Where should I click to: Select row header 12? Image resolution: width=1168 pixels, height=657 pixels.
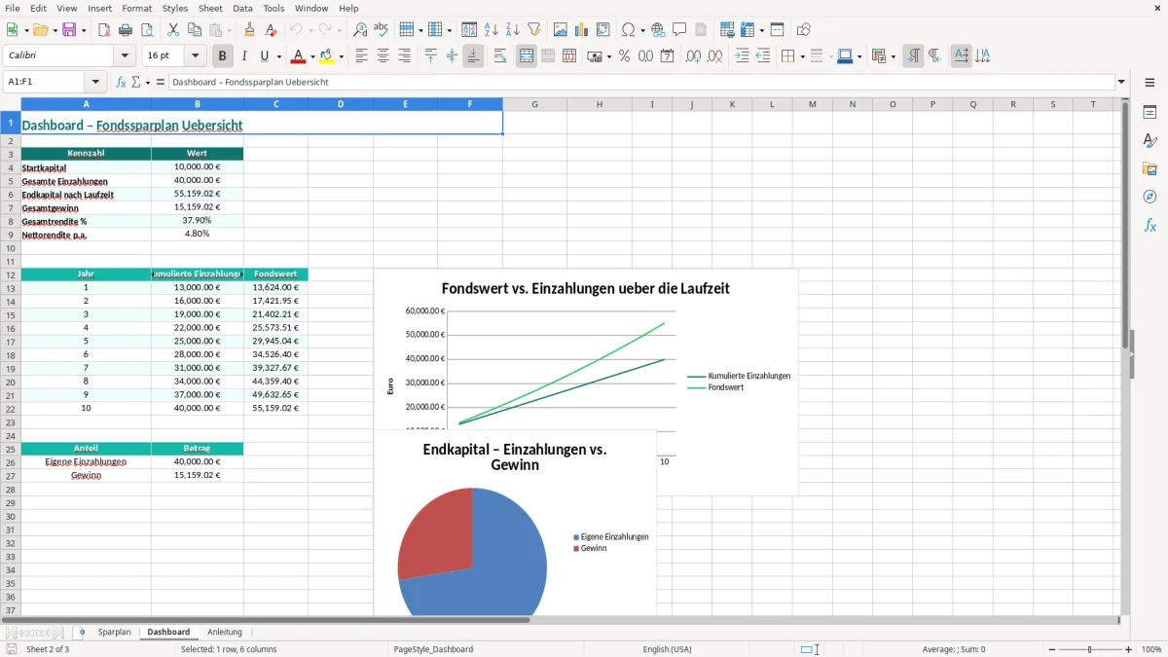click(x=10, y=274)
